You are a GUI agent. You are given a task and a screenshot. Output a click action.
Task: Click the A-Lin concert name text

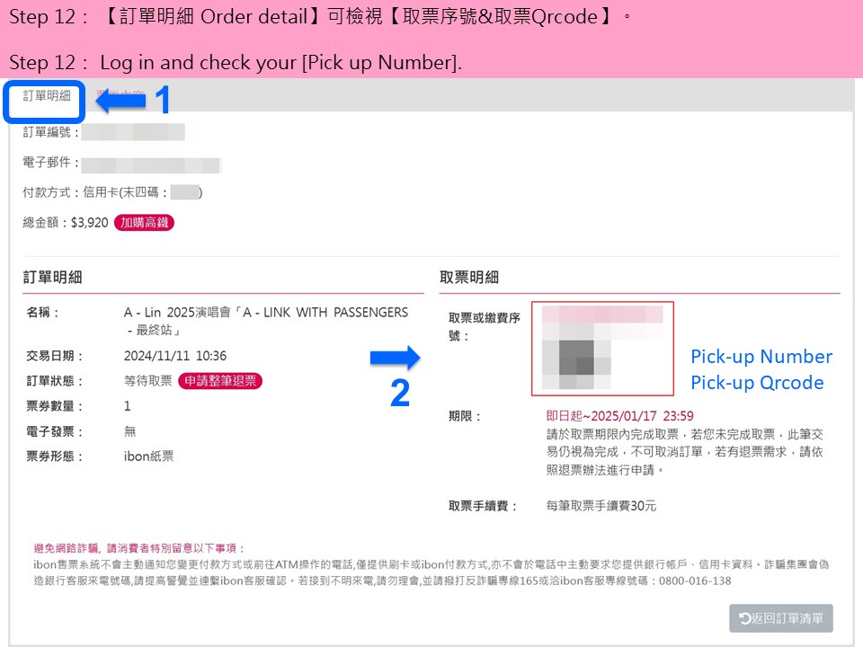(x=266, y=321)
